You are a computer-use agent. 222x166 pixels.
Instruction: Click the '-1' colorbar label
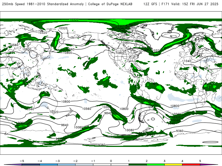coord(93,161)
